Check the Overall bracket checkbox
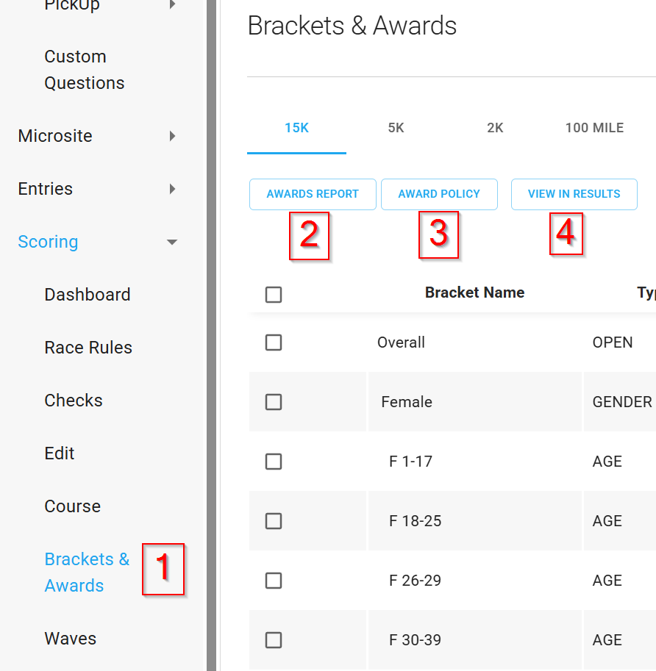The image size is (656, 671). pos(274,342)
